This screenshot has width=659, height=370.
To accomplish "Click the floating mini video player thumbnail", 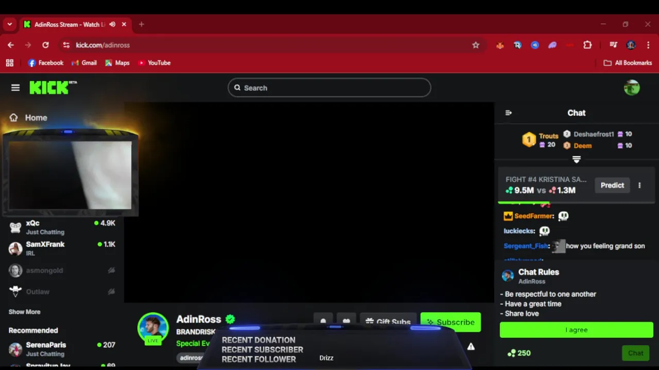I will 70,175.
